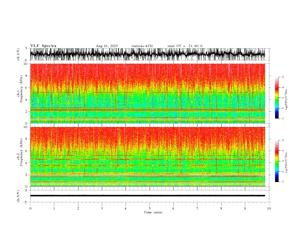The image size is (303, 234).
Task: Click the "-7" label on ch.2 color bar
Action: [282, 182]
